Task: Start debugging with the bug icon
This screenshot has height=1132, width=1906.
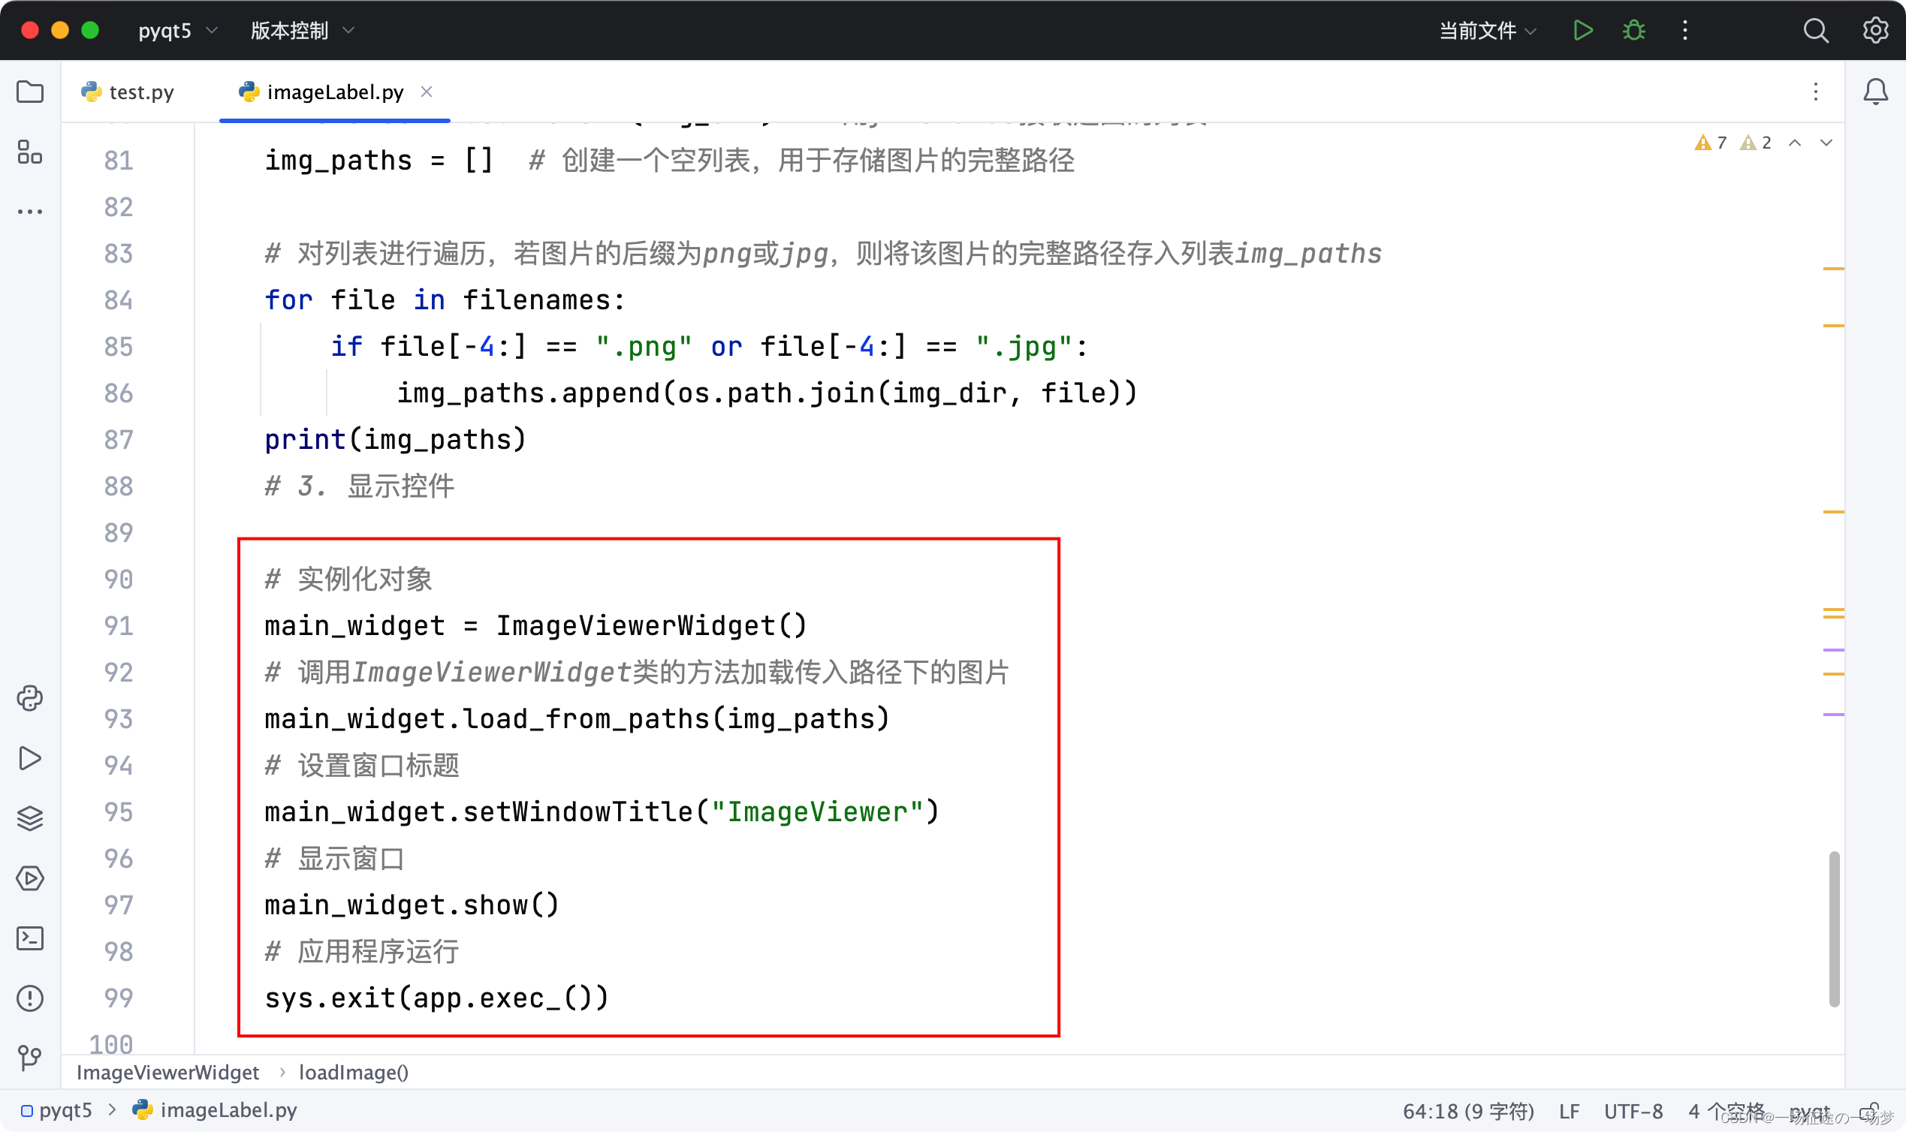Action: tap(1633, 31)
